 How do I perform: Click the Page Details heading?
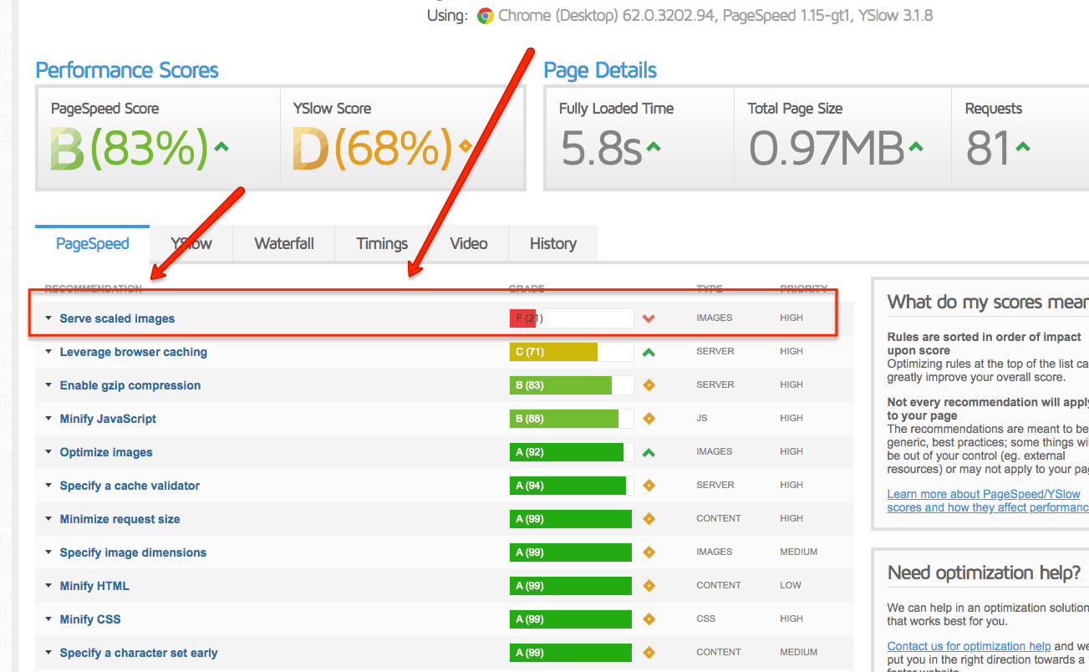coord(600,70)
